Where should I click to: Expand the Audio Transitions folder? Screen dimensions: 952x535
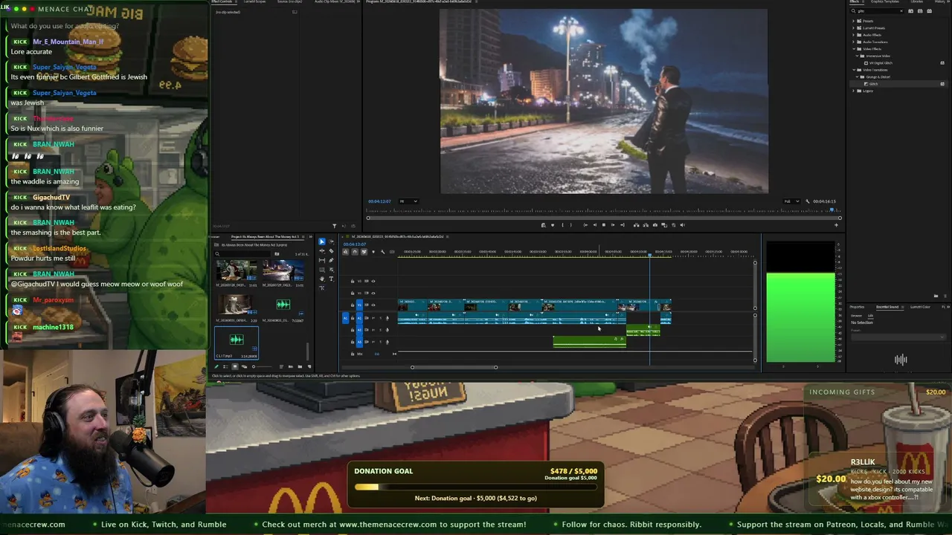[x=854, y=42]
